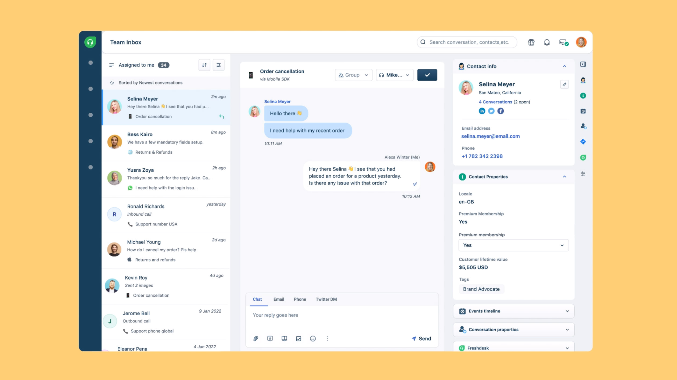Switch to the Twitter DM tab
The width and height of the screenshot is (677, 380).
coord(326,299)
